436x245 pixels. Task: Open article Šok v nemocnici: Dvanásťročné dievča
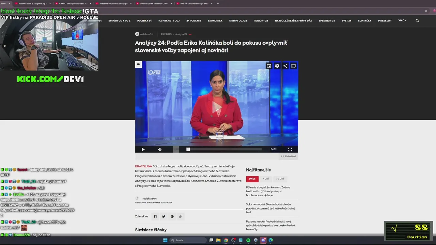tap(270, 208)
